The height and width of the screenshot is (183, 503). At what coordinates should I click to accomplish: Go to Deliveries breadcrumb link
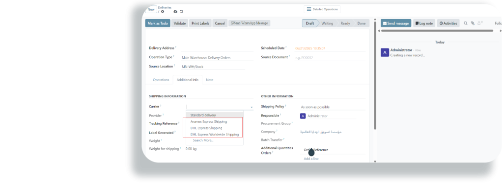[165, 7]
